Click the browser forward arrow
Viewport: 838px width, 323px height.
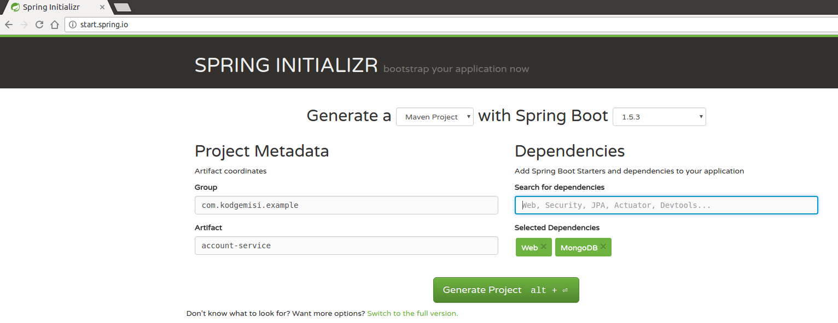point(24,25)
